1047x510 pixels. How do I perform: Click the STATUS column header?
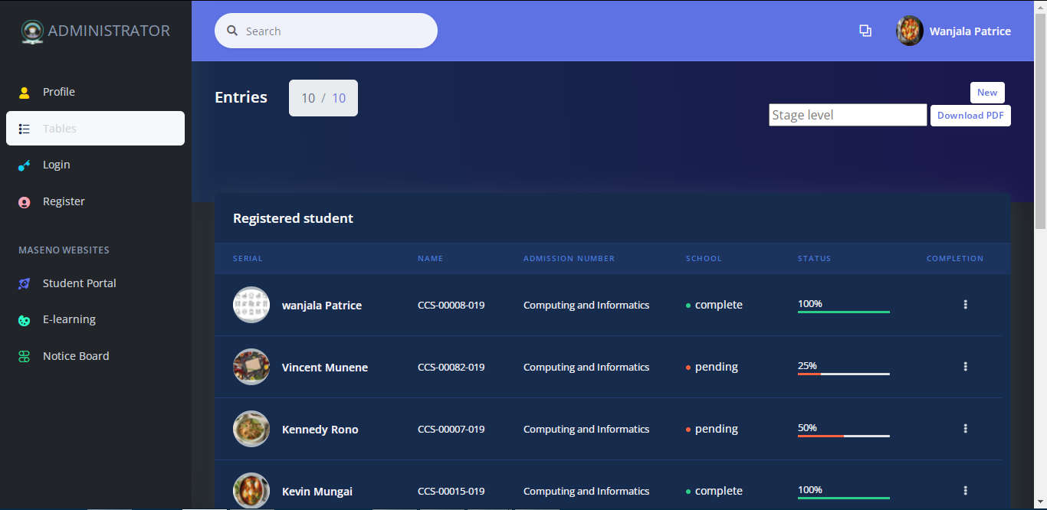tap(814, 259)
